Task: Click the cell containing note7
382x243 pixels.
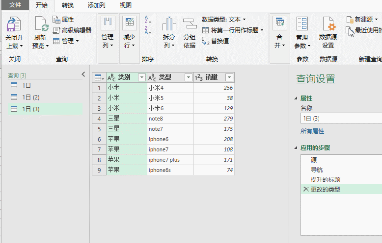Action: [170, 129]
